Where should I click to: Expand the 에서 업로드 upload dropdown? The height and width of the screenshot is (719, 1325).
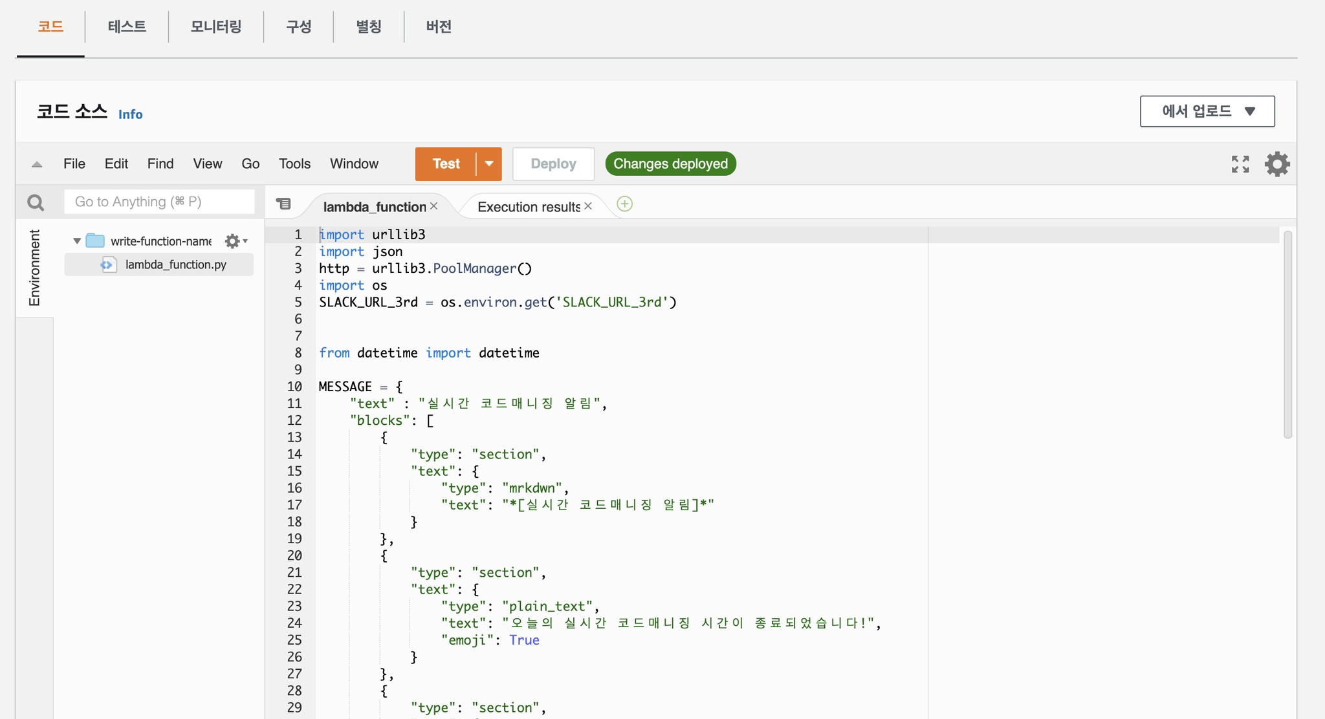1207,111
